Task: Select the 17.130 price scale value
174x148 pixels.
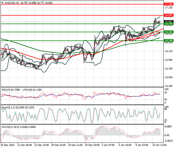Action: pos(169,8)
